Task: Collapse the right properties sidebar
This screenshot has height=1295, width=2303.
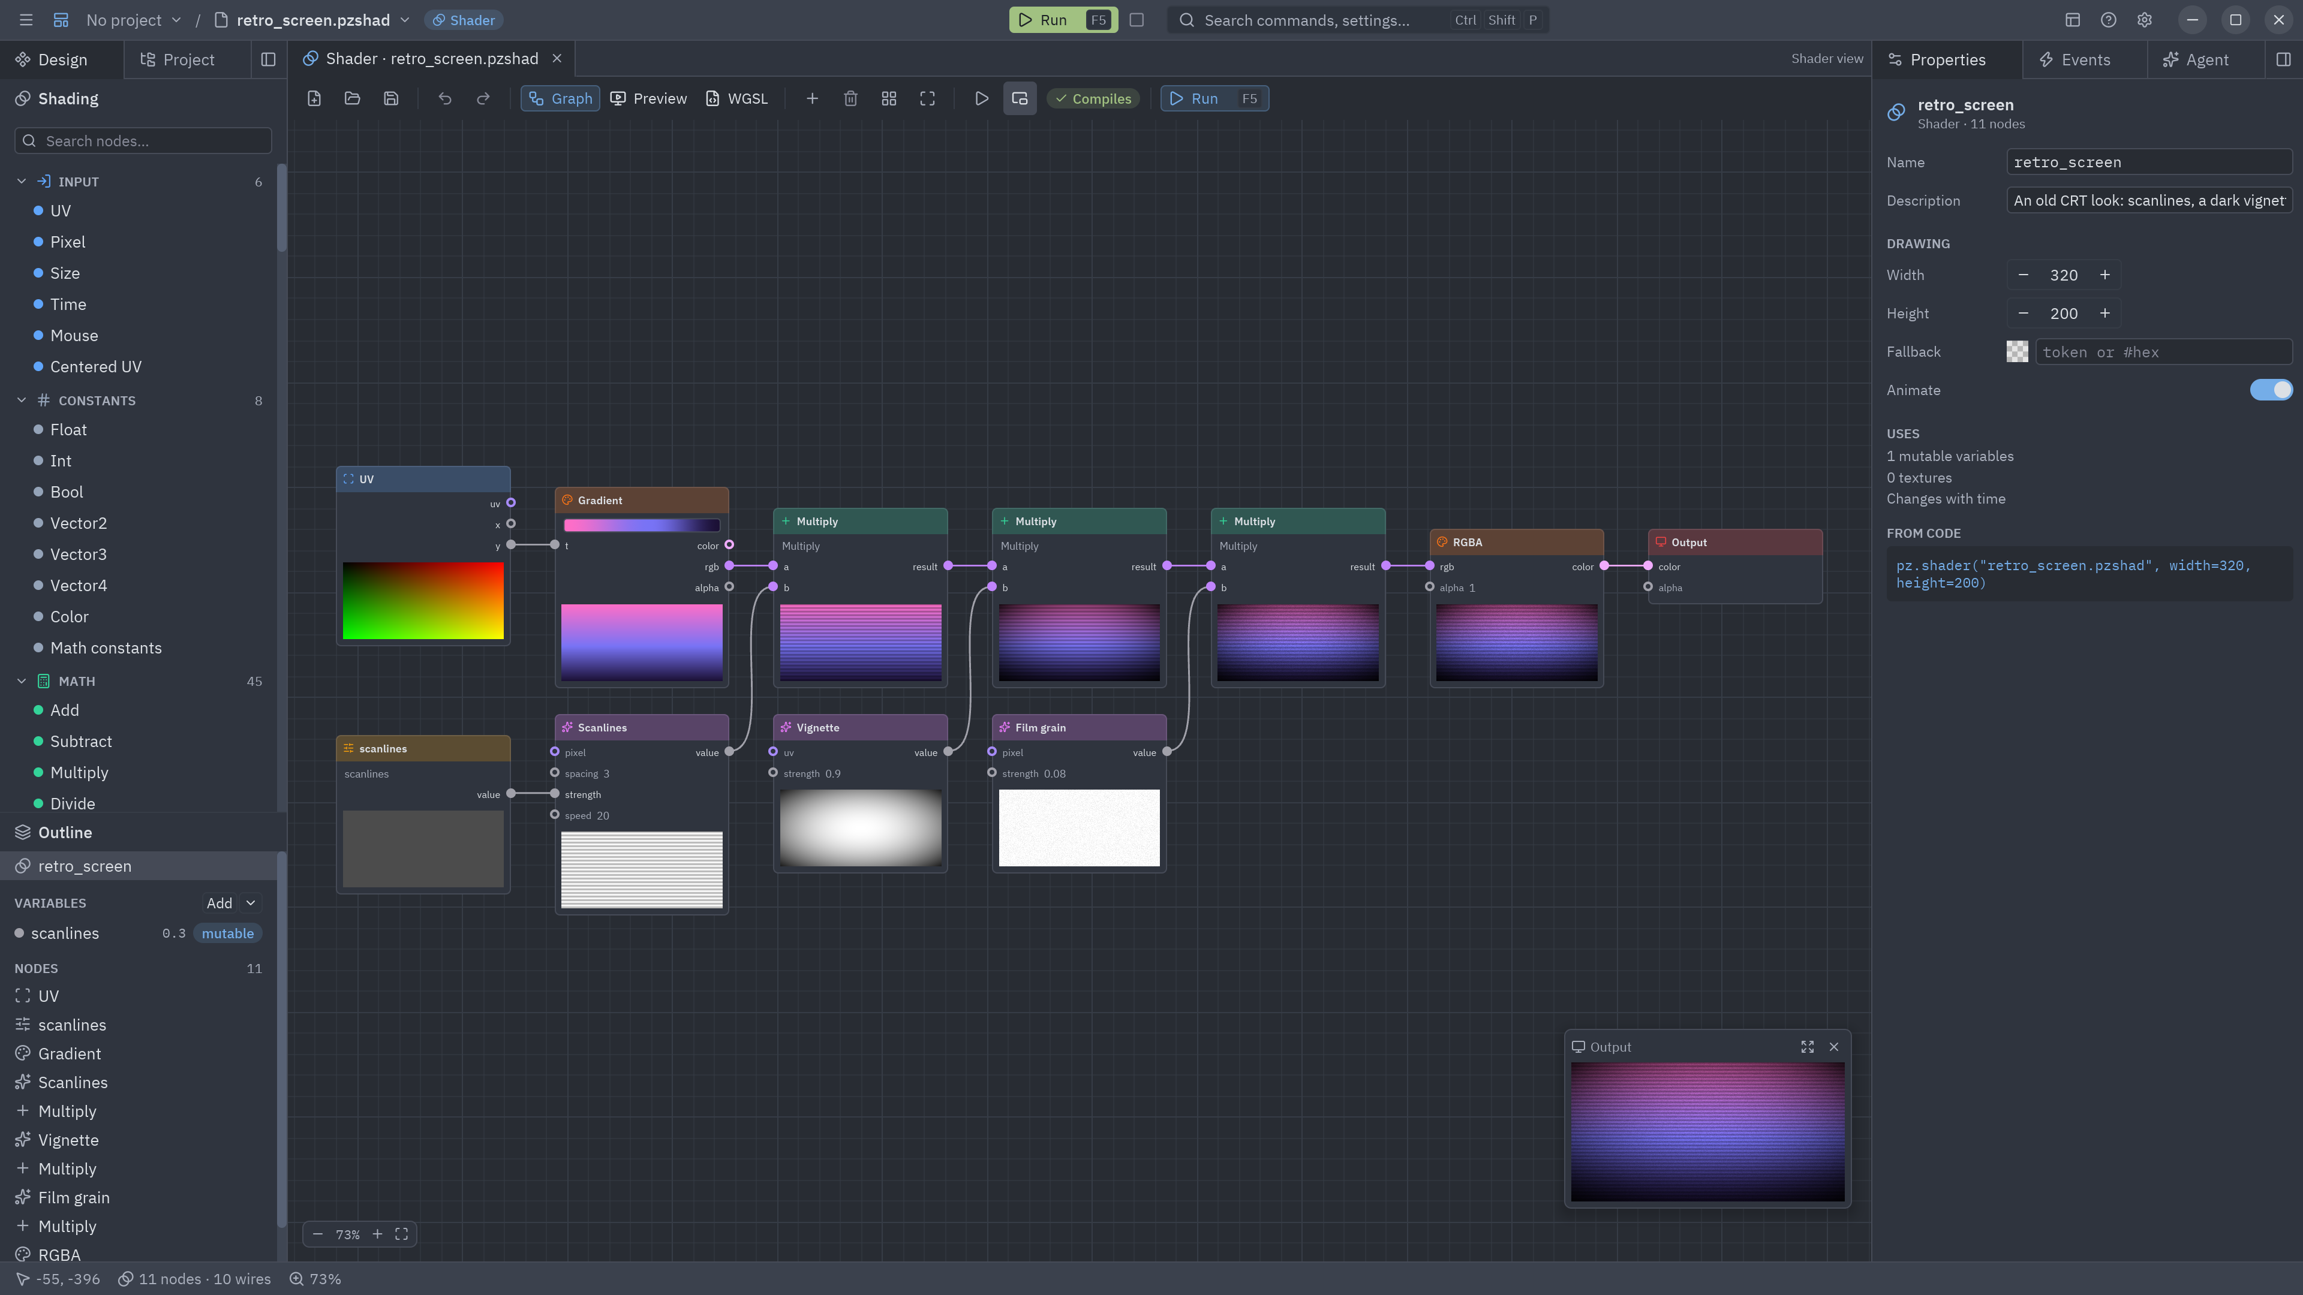Action: pos(2283,59)
